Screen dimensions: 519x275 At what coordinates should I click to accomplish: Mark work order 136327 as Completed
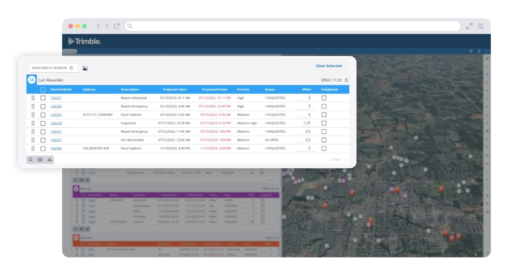click(324, 140)
